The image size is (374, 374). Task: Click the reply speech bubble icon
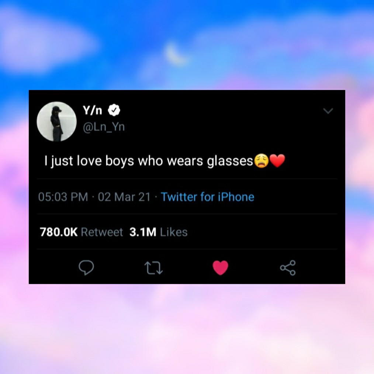[x=86, y=268]
